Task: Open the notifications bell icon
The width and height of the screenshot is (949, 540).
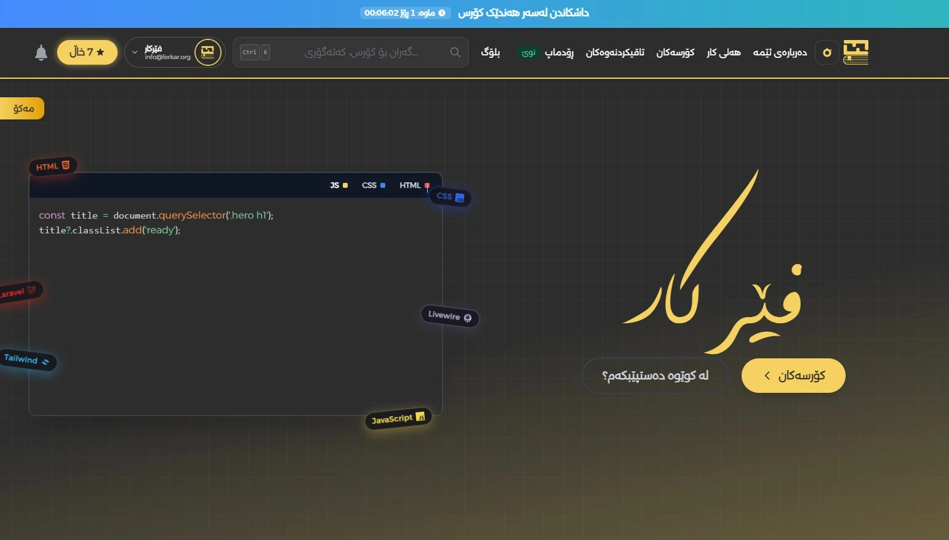Action: (x=41, y=52)
